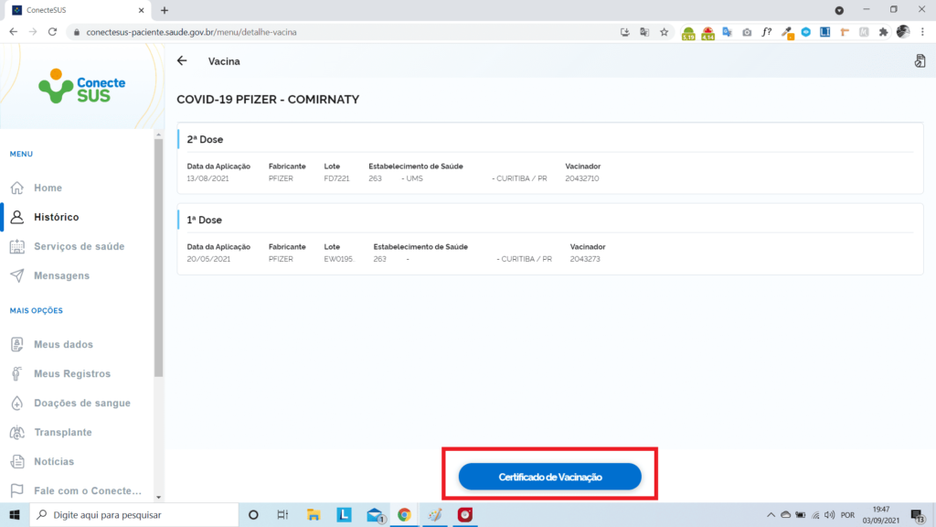Viewport: 936px width, 527px height.
Task: Bookmark this page with star icon
Action: 665,32
